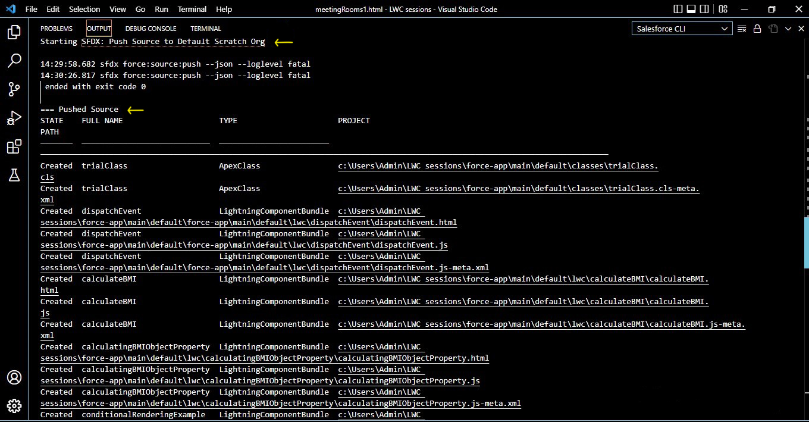Viewport: 809px width, 422px height.
Task: Open the Run menu
Action: tap(161, 10)
